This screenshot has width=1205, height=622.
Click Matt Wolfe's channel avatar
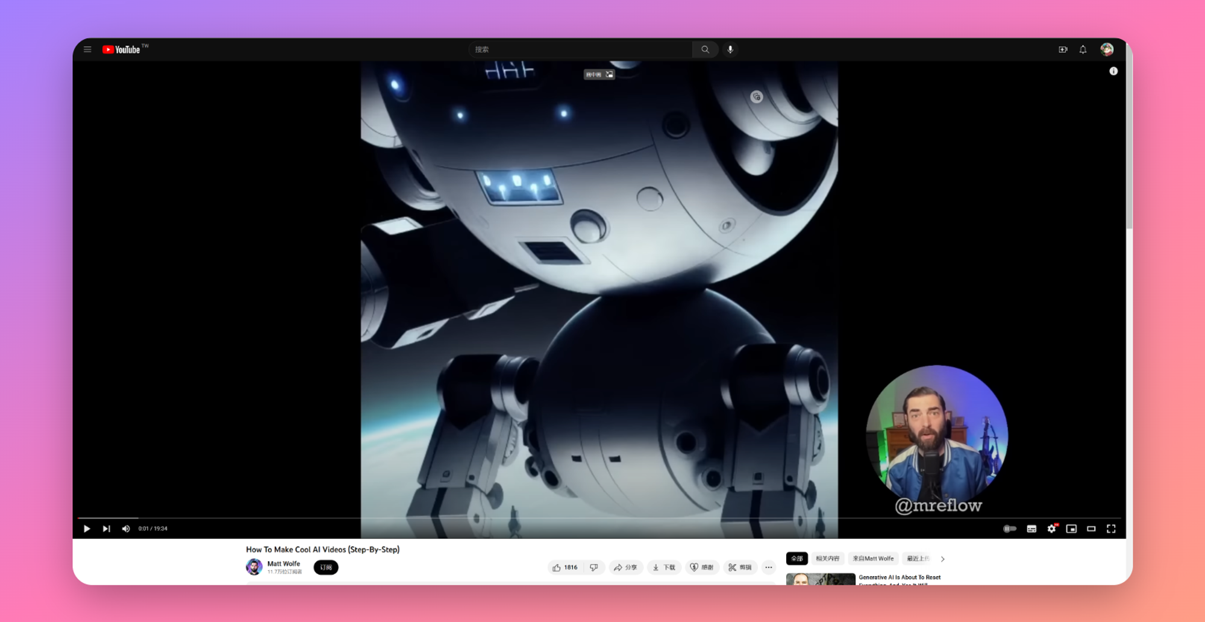click(x=254, y=567)
